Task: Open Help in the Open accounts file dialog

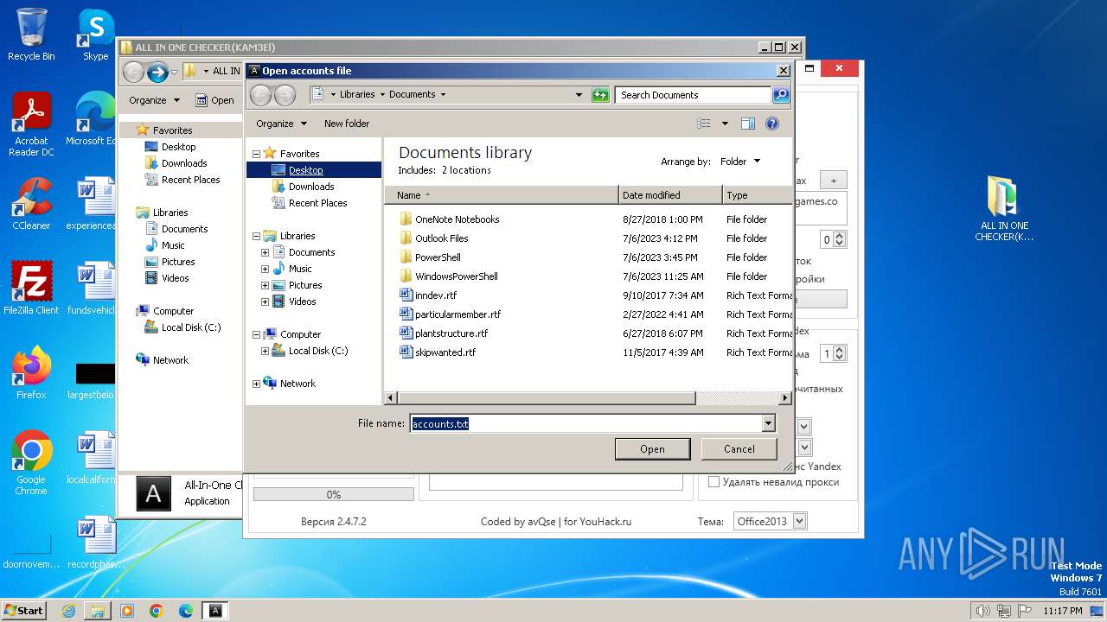Action: (x=772, y=124)
